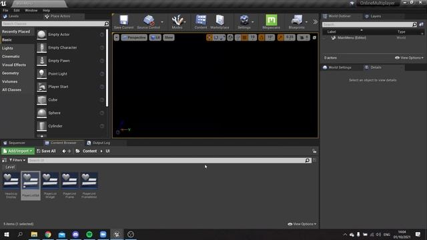This screenshot has height=240, width=427.
Task: Select the Volumes category
Action: (x=10, y=81)
